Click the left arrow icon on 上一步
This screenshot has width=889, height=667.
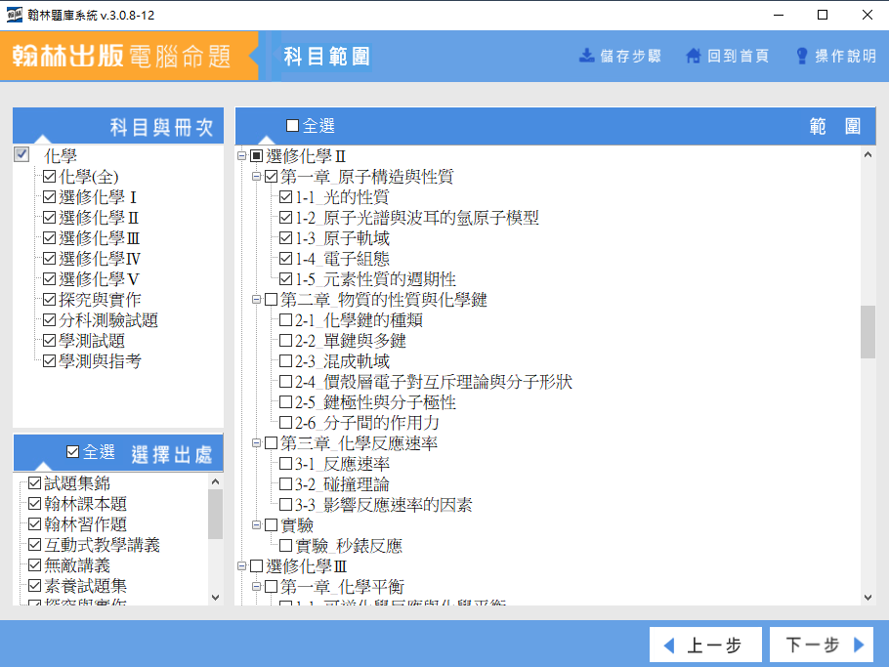pyautogui.click(x=669, y=646)
